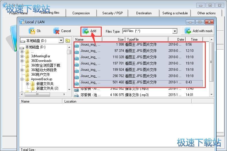Screen dimensions: 227x151
Task: Select the 360安全浏览器下载 folder
Action: coord(45,65)
